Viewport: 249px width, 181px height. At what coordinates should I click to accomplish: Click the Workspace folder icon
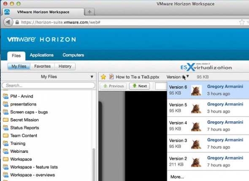click(x=6, y=159)
